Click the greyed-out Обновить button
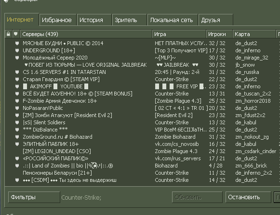 tap(197, 197)
